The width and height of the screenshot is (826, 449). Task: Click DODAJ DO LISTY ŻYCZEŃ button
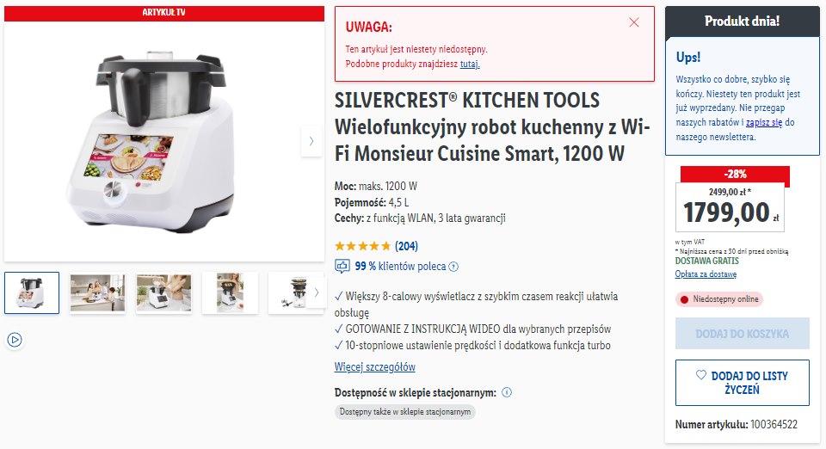coord(743,383)
